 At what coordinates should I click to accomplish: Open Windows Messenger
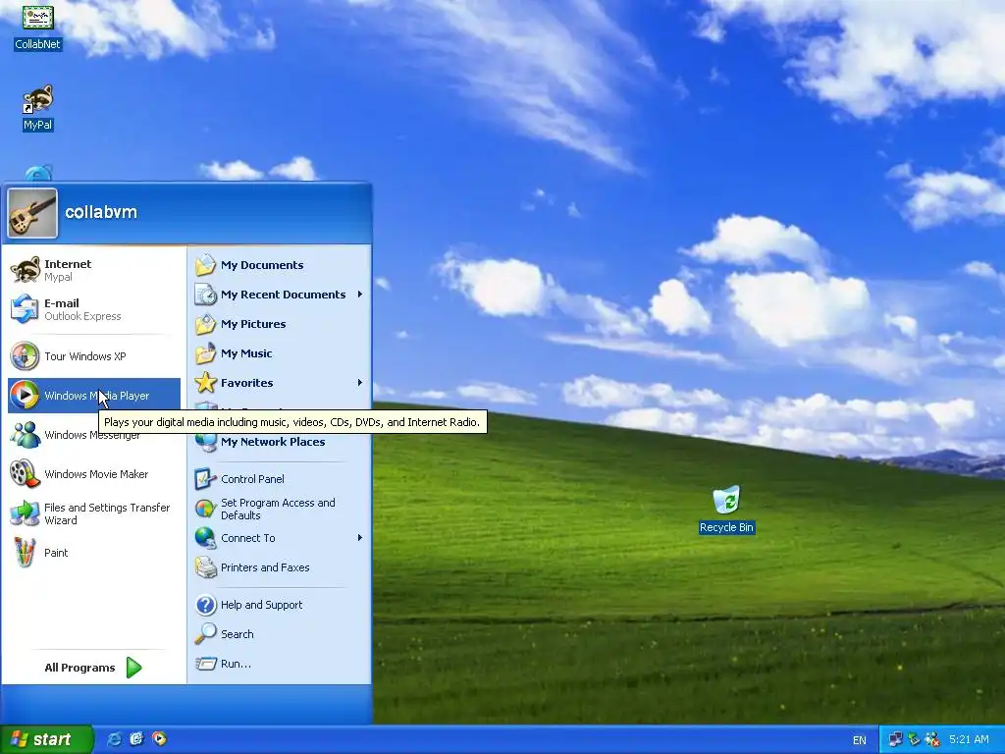point(93,435)
